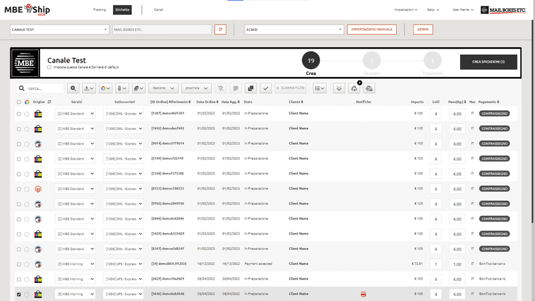Image resolution: width=535 pixels, height=301 pixels.
Task: Click the black MBE channel logo thumbnail
Action: [x=26, y=63]
